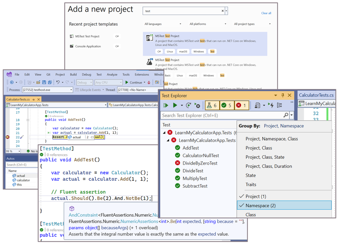This screenshot has width=339, height=245.
Task: Toggle the passed tests filter showing 5
Action: [x=227, y=105]
